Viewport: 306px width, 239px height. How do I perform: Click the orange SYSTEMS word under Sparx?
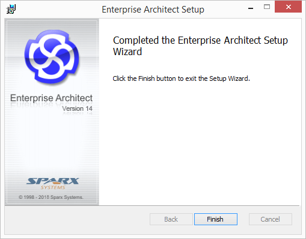53,187
